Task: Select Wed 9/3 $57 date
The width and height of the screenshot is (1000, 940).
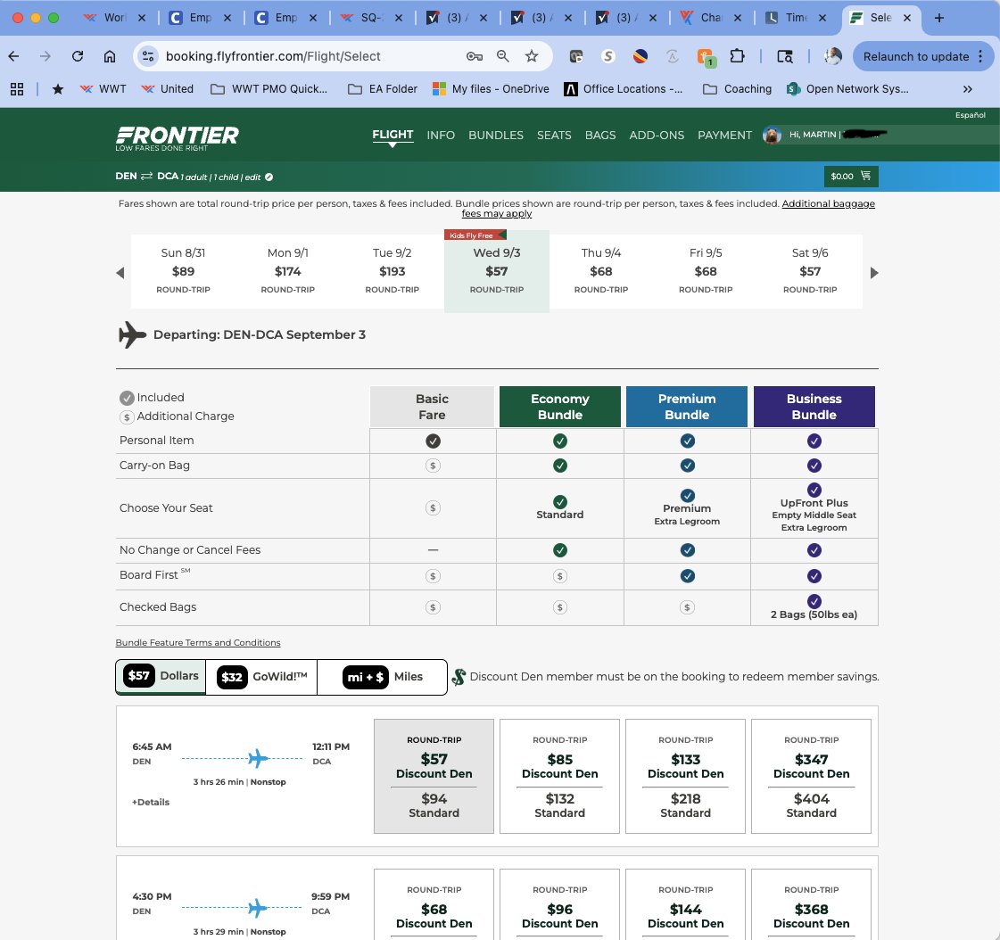Action: click(497, 271)
